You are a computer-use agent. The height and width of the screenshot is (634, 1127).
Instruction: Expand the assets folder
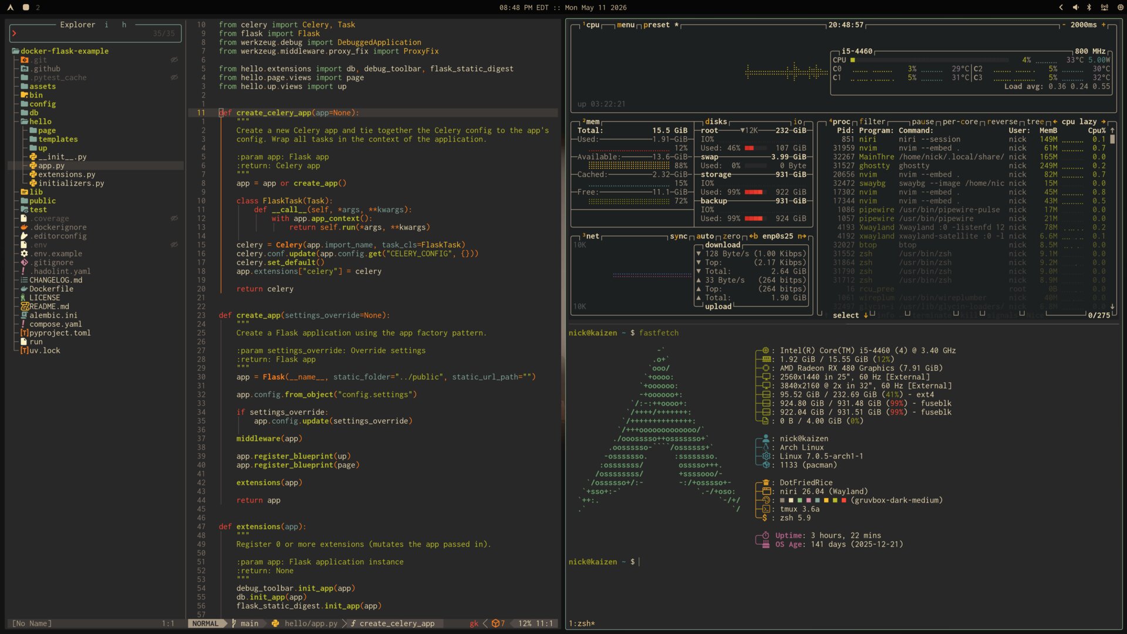point(38,86)
